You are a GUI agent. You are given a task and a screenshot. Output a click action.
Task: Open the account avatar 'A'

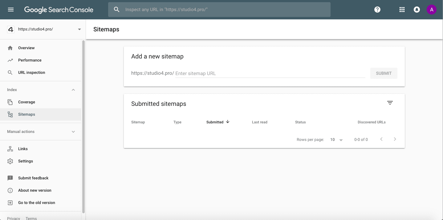[432, 10]
